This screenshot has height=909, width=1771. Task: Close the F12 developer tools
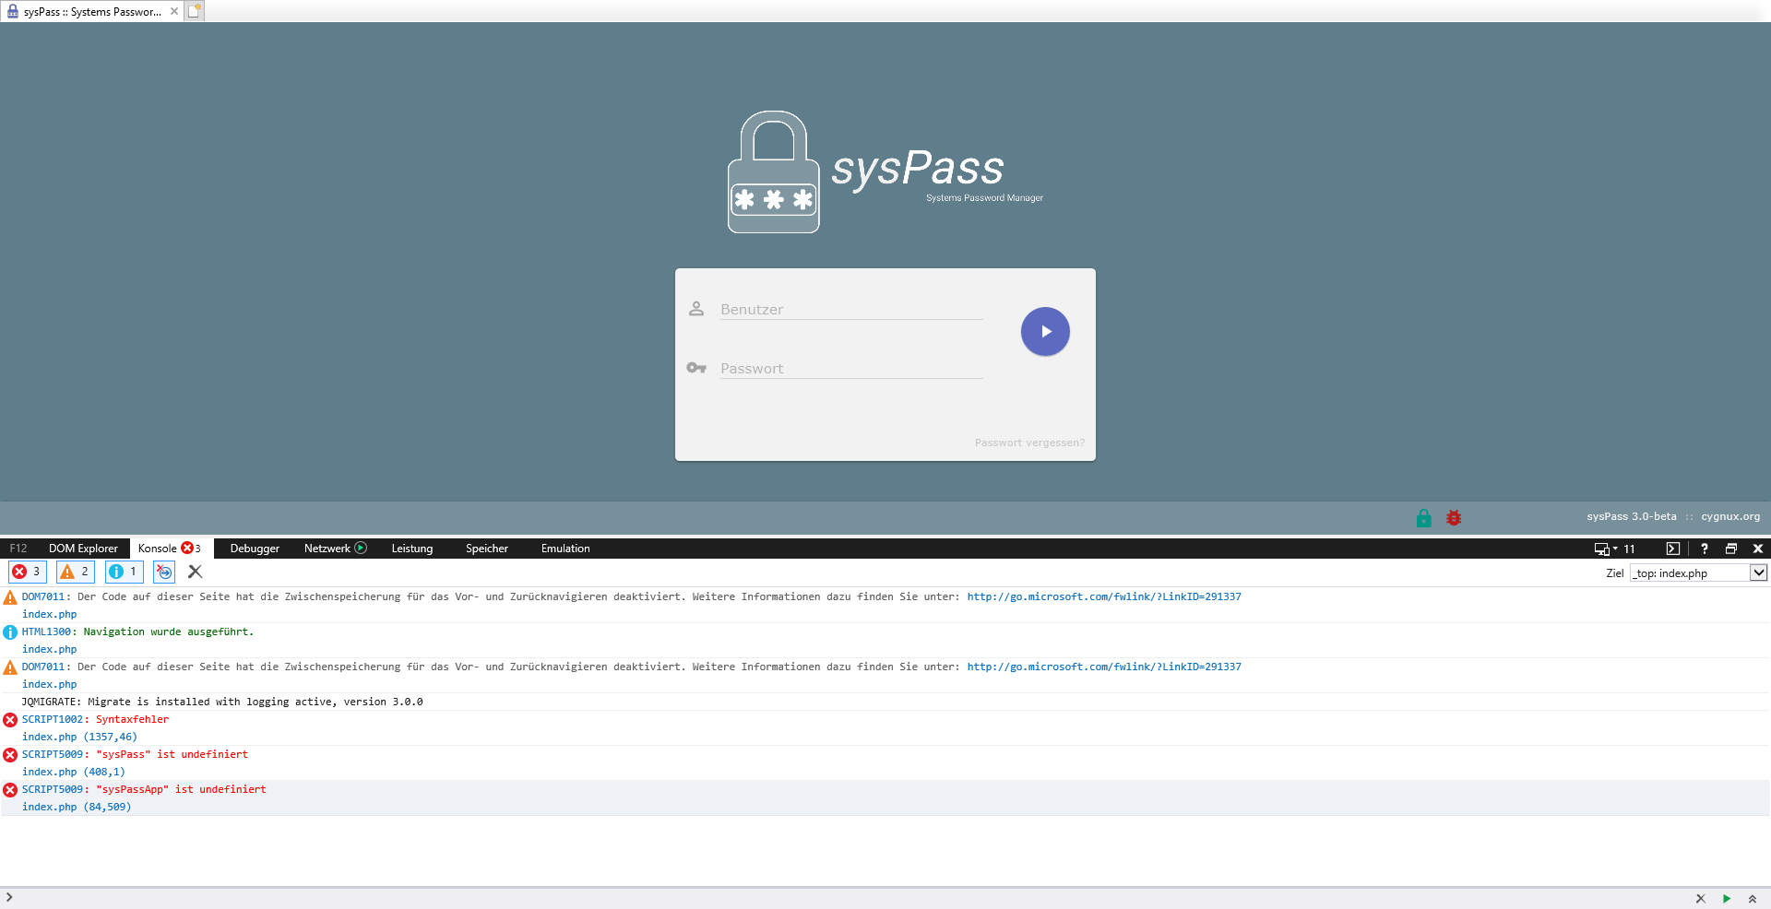tap(1758, 549)
